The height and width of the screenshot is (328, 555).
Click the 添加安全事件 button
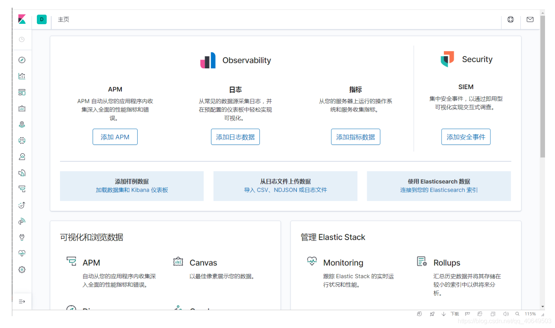(x=466, y=137)
